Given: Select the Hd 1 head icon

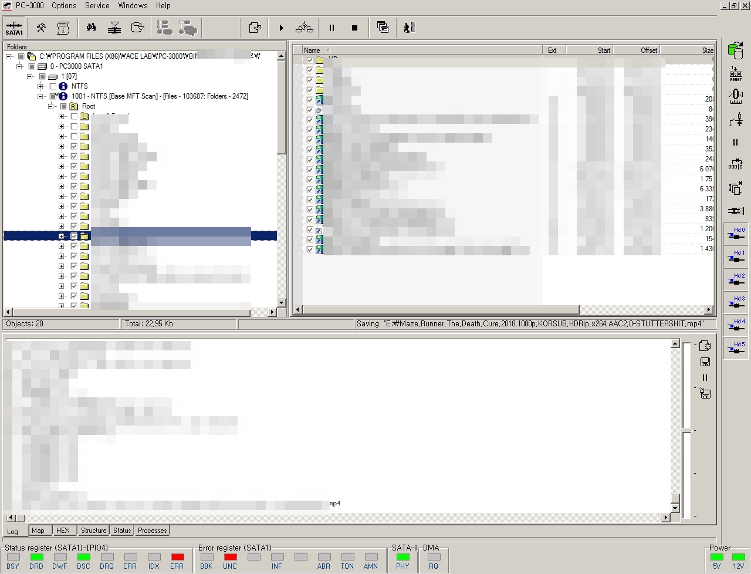Looking at the screenshot, I should (736, 256).
